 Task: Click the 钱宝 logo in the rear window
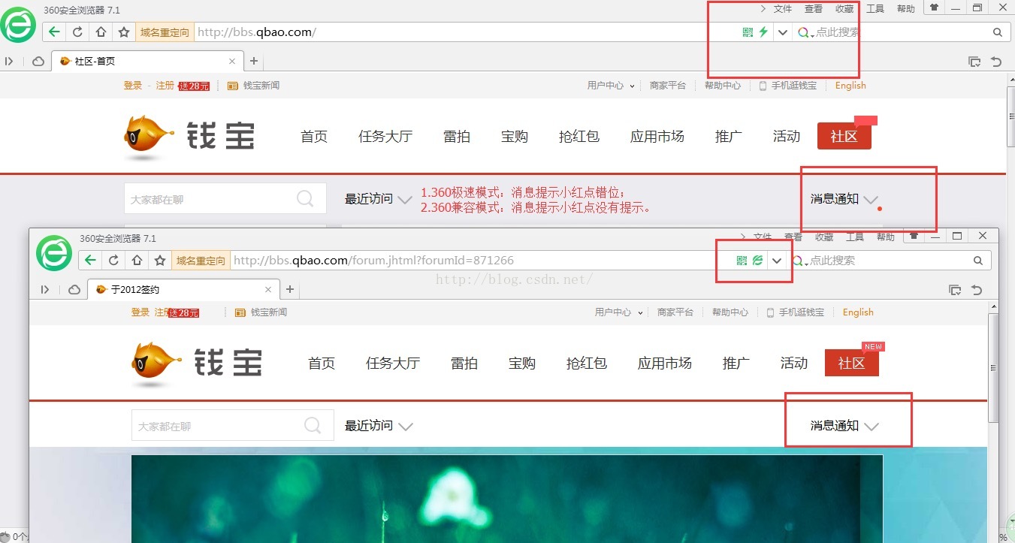point(189,138)
